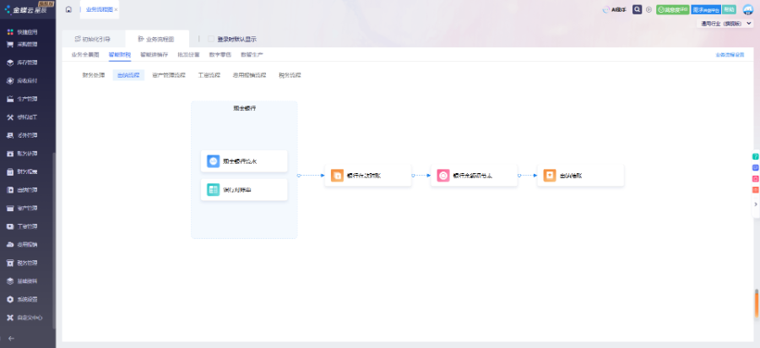Switch to the 业务全景图 tab
The image size is (760, 348).
point(85,55)
